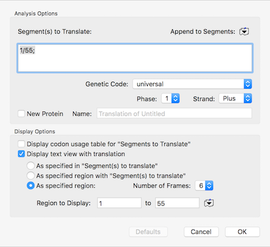Click inside the Segment(s) to Translate text box
The width and height of the screenshot is (270, 247).
pos(135,58)
